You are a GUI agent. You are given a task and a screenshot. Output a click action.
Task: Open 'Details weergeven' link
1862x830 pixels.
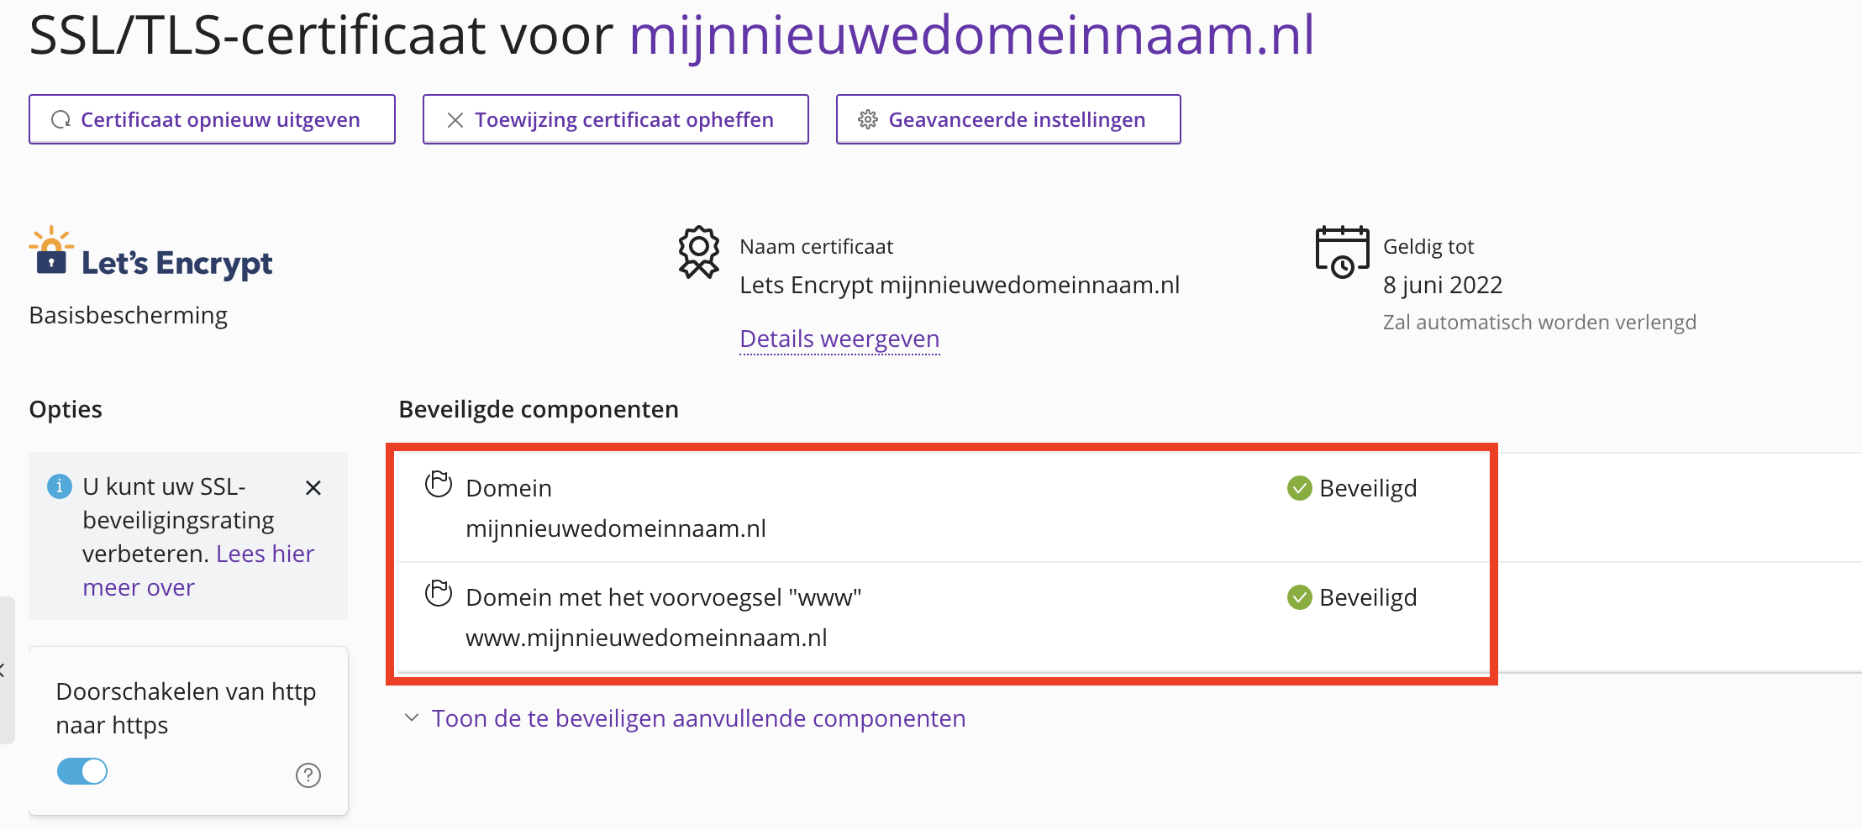click(839, 339)
